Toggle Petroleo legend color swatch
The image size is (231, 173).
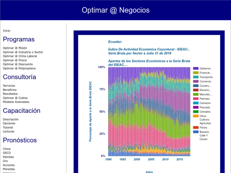click(196, 99)
